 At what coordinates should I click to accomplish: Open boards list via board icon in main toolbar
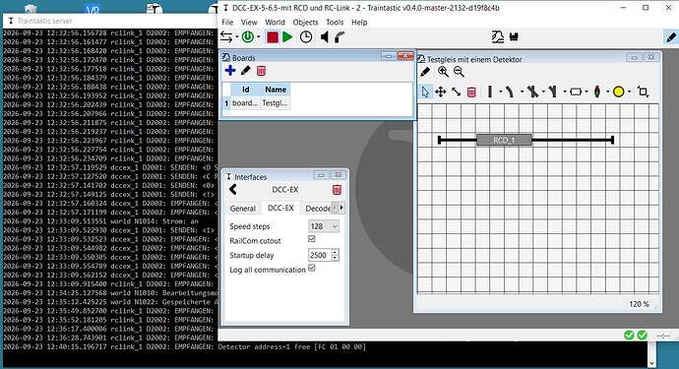pyautogui.click(x=498, y=36)
